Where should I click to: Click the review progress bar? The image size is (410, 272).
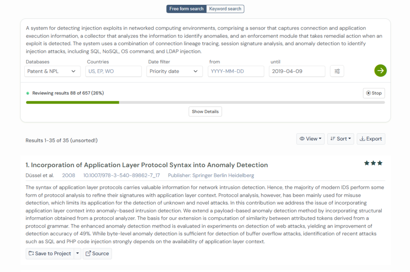click(x=205, y=102)
